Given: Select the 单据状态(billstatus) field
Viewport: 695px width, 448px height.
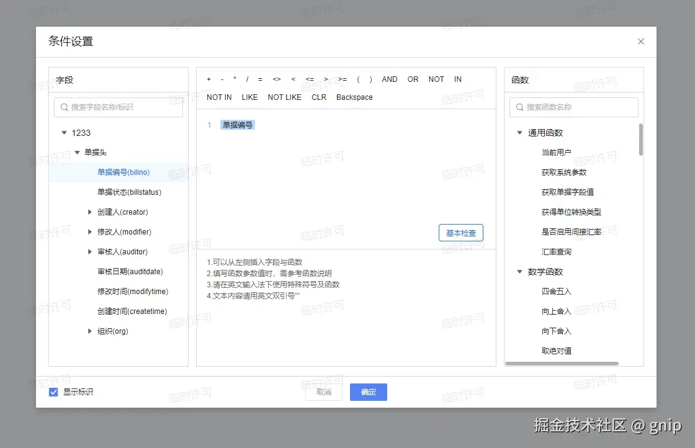Looking at the screenshot, I should tap(130, 192).
